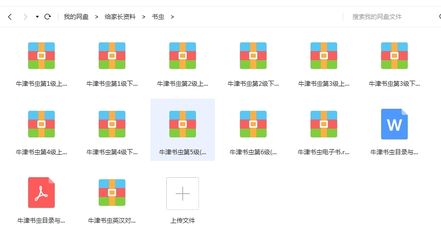441x238 pixels.
Task: Select archive icon 牛津书虫第4级上
Action: [41, 124]
